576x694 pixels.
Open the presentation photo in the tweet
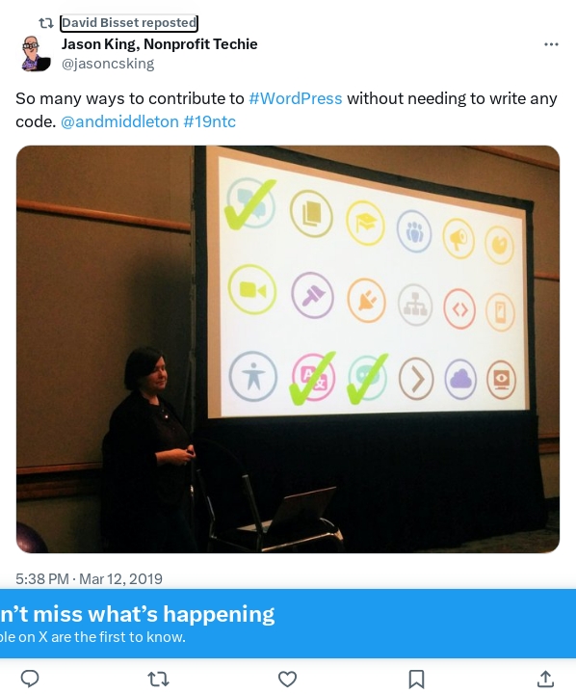(x=288, y=349)
